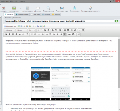This screenshot has width=120, height=111.
Task: Click the insert image icon beside Исходный код
Action: click(19, 26)
